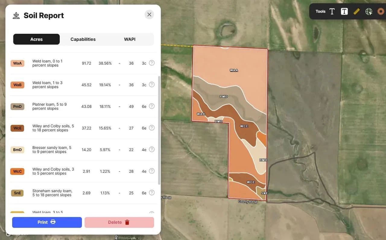The width and height of the screenshot is (386, 240).
Task: Switch to the Capabilities tab
Action: pos(83,39)
